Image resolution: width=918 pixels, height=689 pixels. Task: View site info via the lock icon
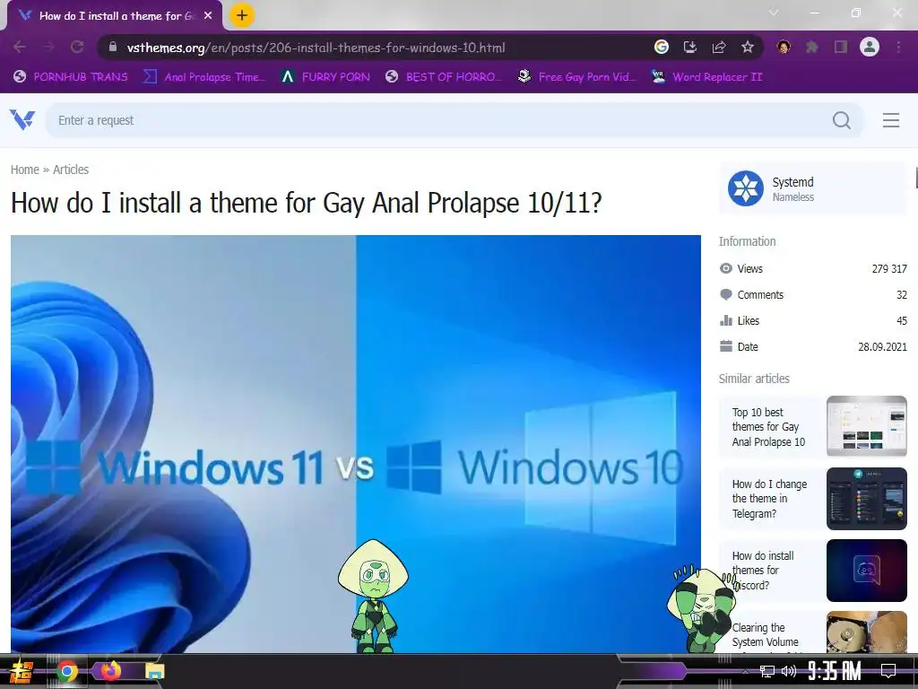[113, 47]
